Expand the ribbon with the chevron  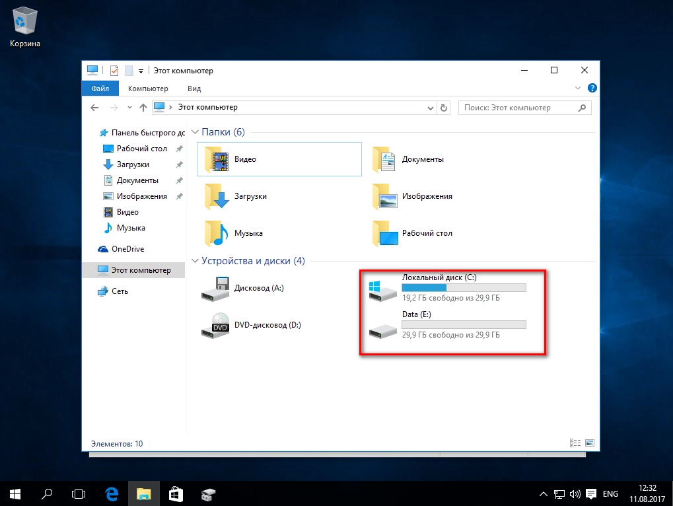(x=578, y=88)
